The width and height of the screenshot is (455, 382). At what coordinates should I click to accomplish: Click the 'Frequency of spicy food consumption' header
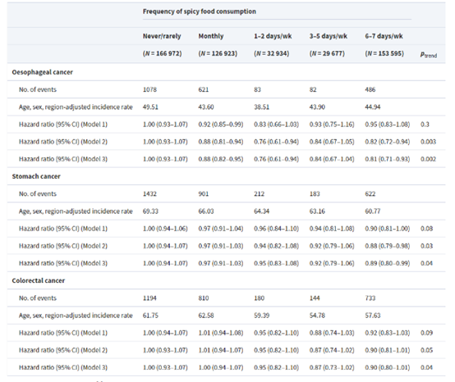click(200, 11)
